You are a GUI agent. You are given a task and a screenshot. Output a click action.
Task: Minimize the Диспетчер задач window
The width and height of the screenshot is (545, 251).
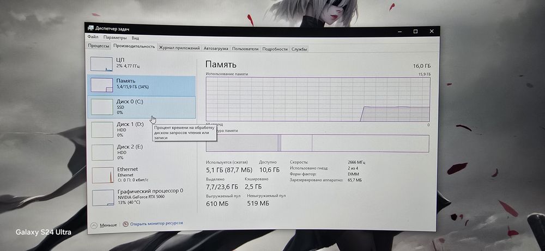(x=399, y=31)
